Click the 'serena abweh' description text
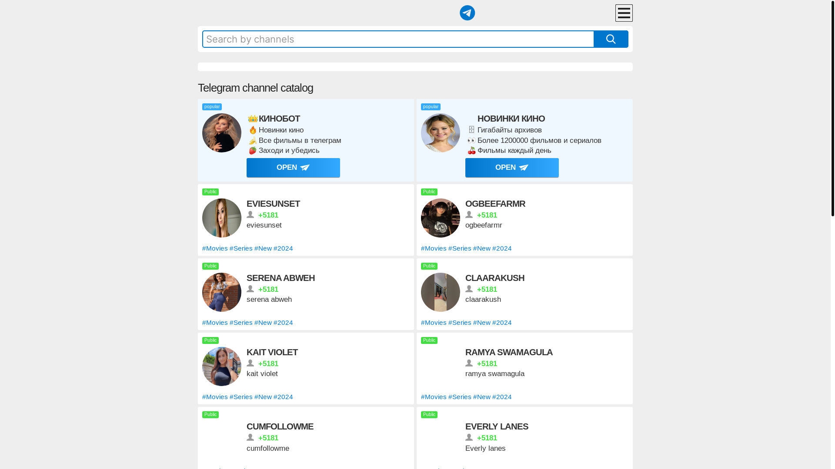The image size is (835, 469). click(269, 300)
